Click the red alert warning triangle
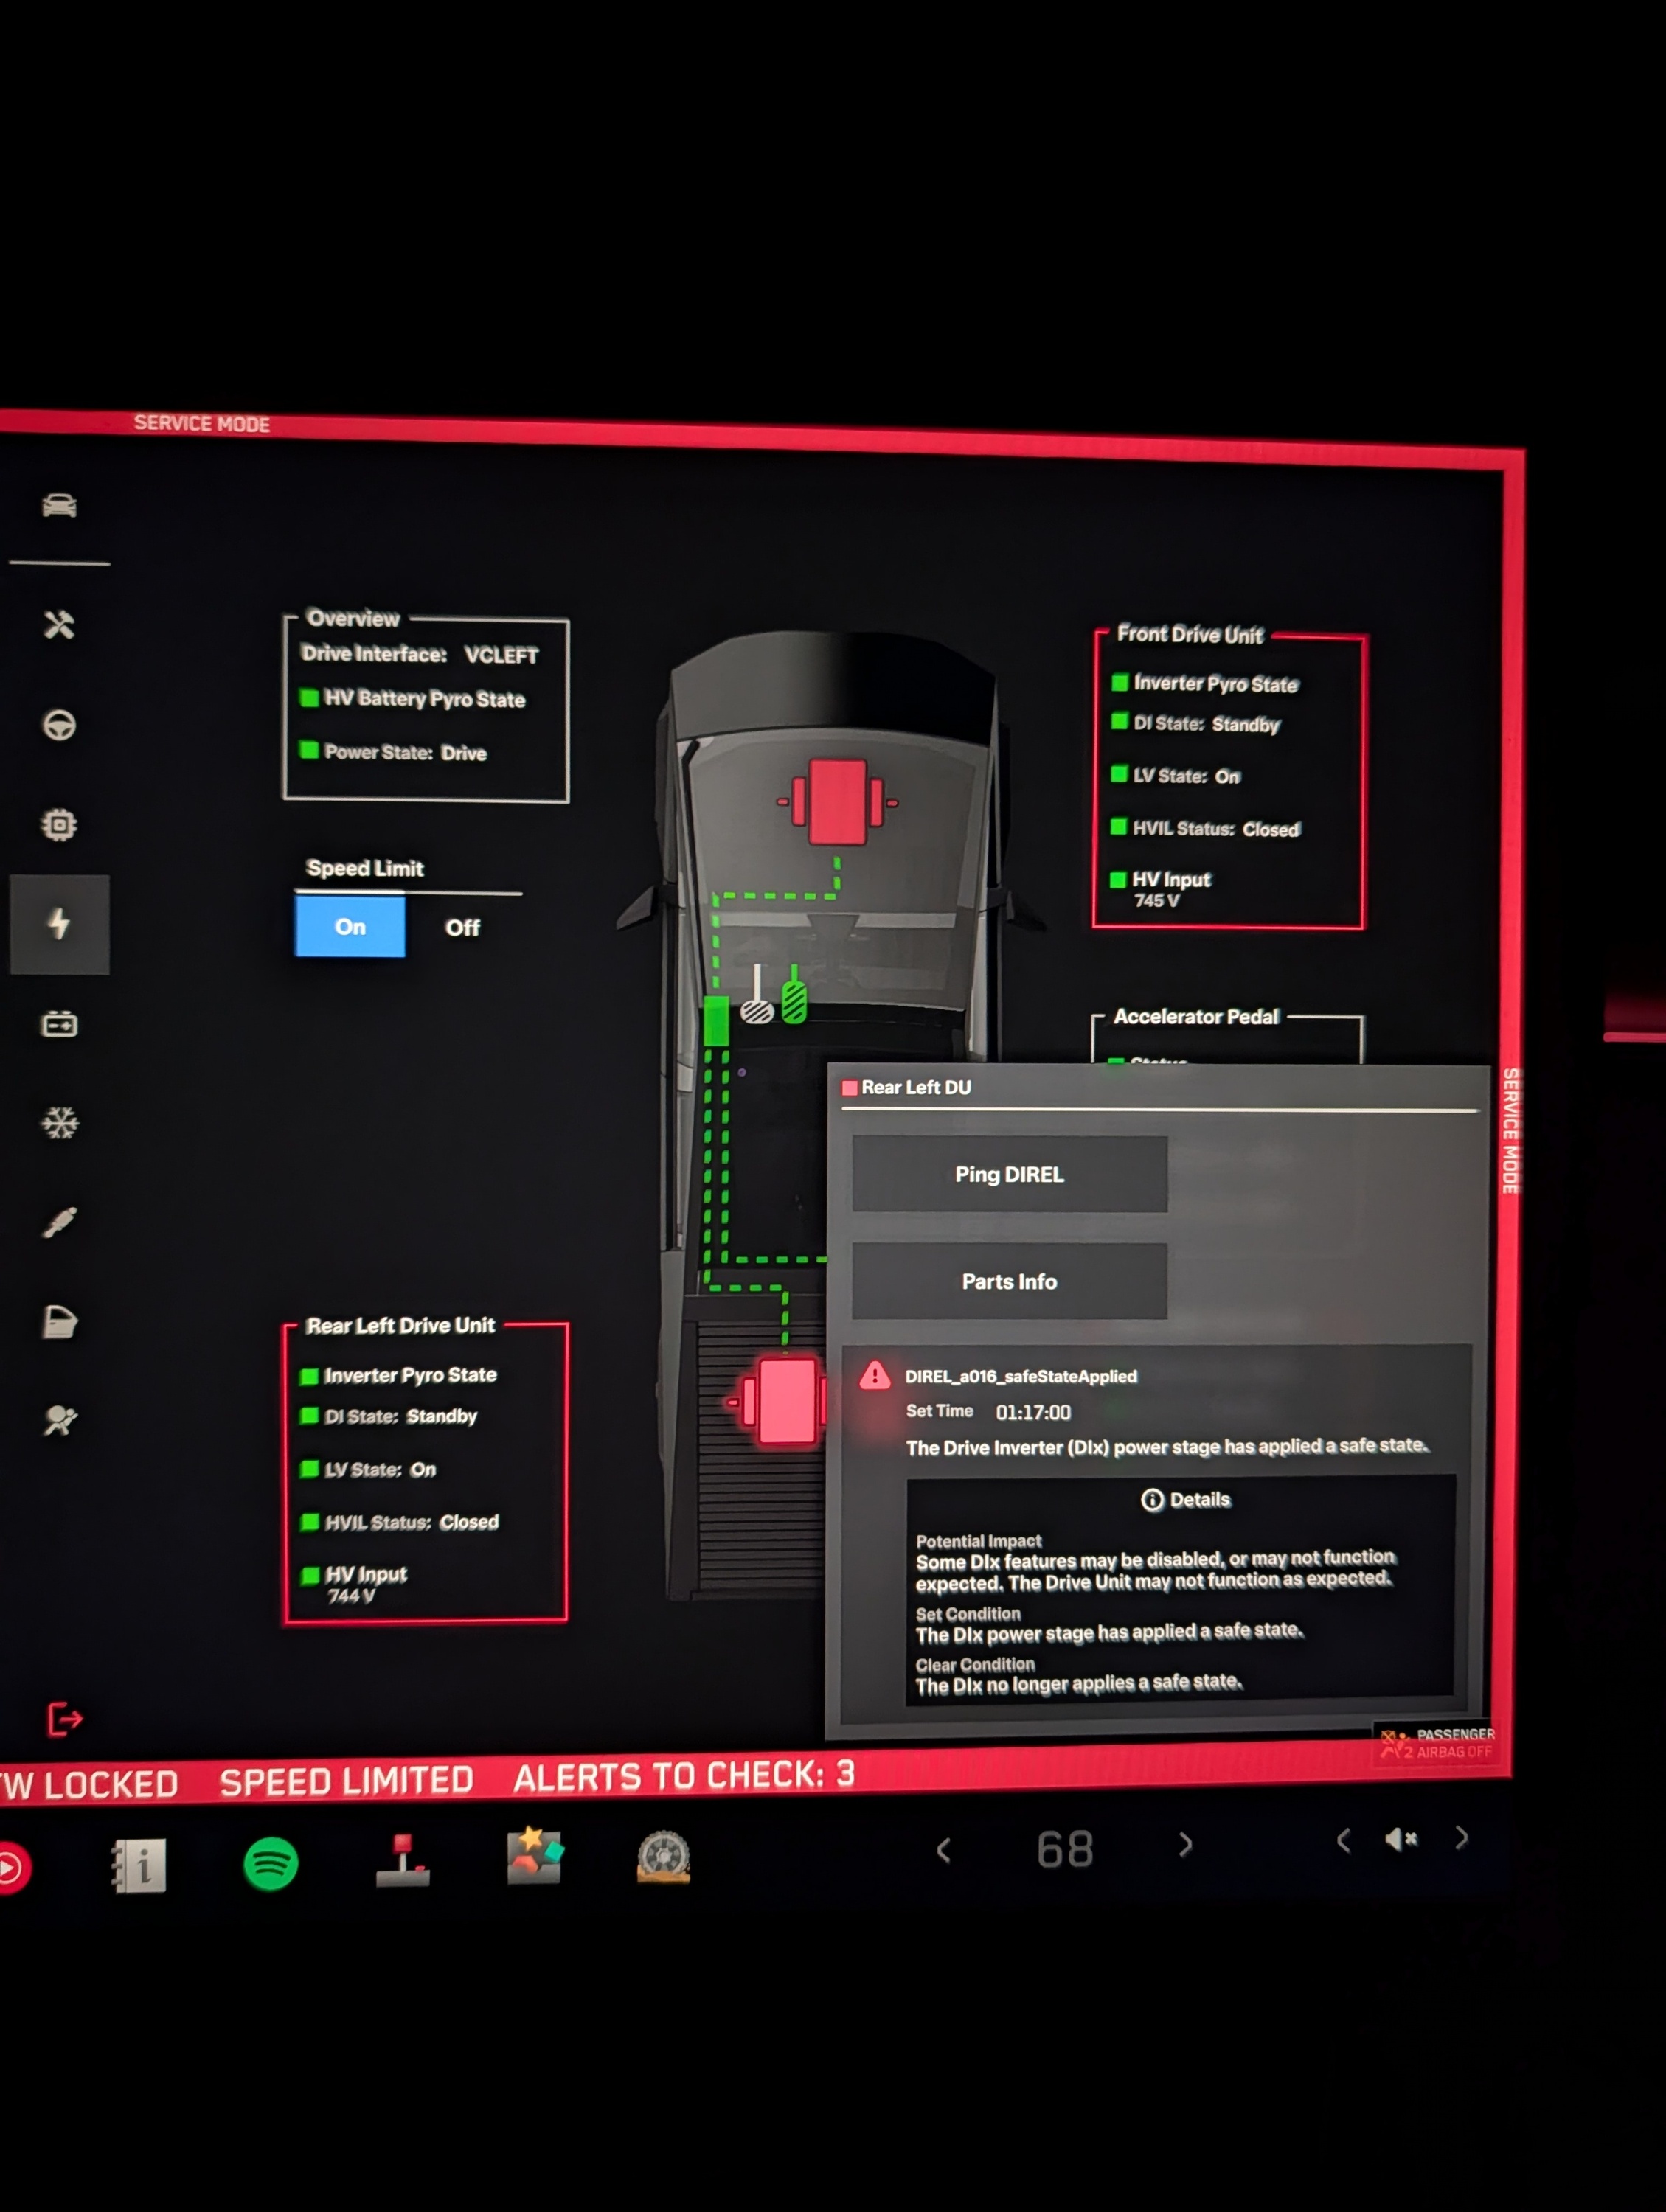The image size is (1666, 2212). 875,1377
